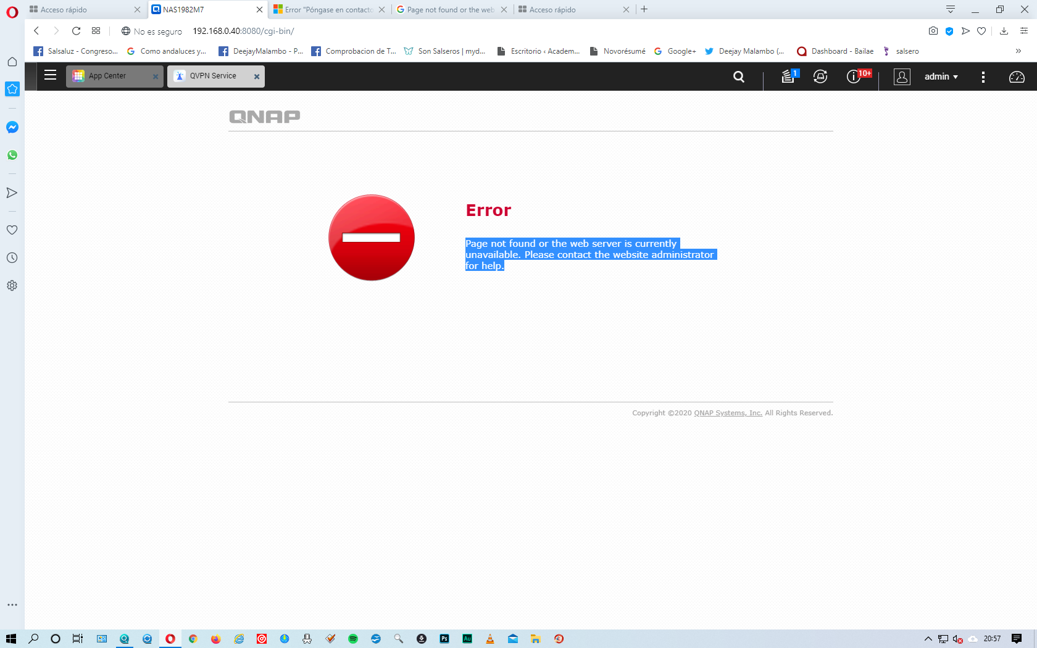Image resolution: width=1037 pixels, height=648 pixels.
Task: Open WhatsApp in the Opera sidebar
Action: click(x=12, y=155)
